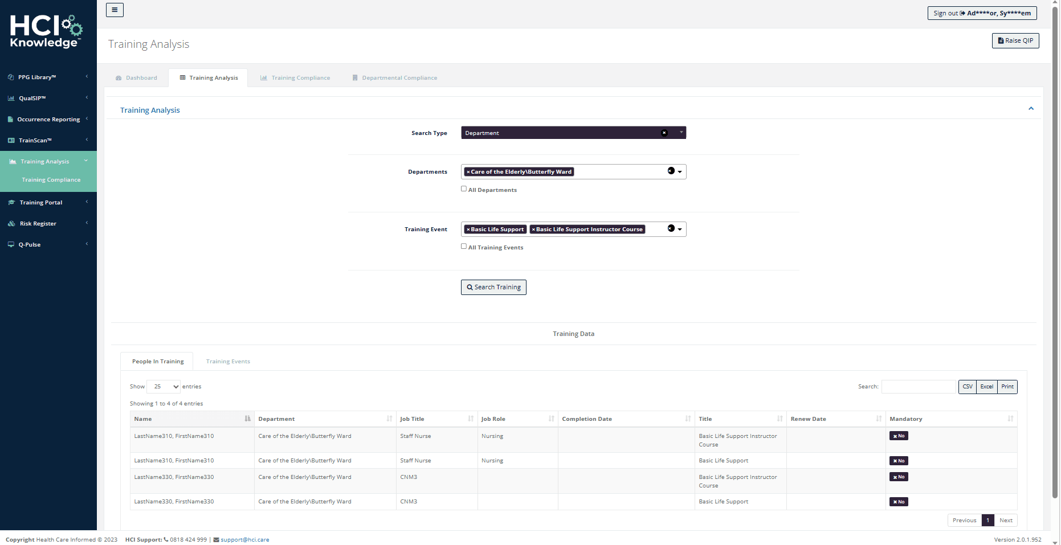This screenshot has height=545, width=1061.
Task: Open the hamburger navigation menu
Action: pos(115,10)
